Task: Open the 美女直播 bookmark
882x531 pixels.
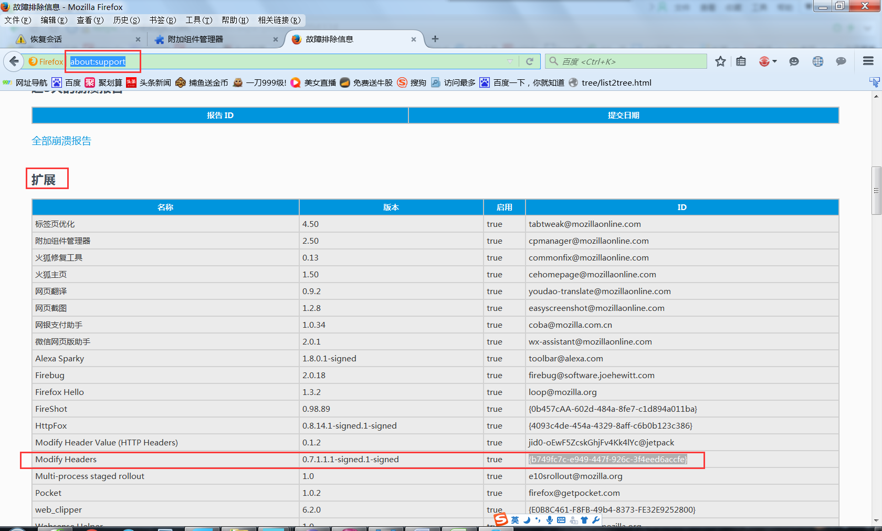Action: coord(313,82)
